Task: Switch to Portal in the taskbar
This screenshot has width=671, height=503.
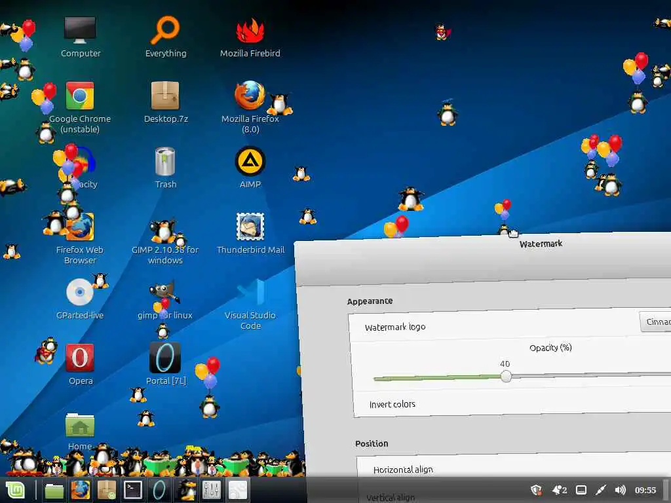Action: (x=159, y=490)
